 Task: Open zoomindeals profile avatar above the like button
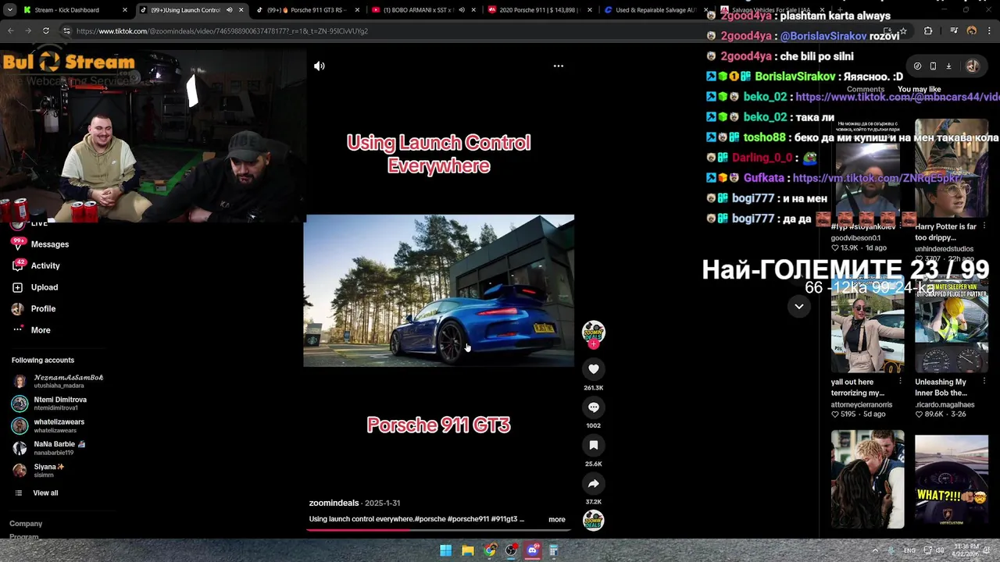tap(594, 331)
